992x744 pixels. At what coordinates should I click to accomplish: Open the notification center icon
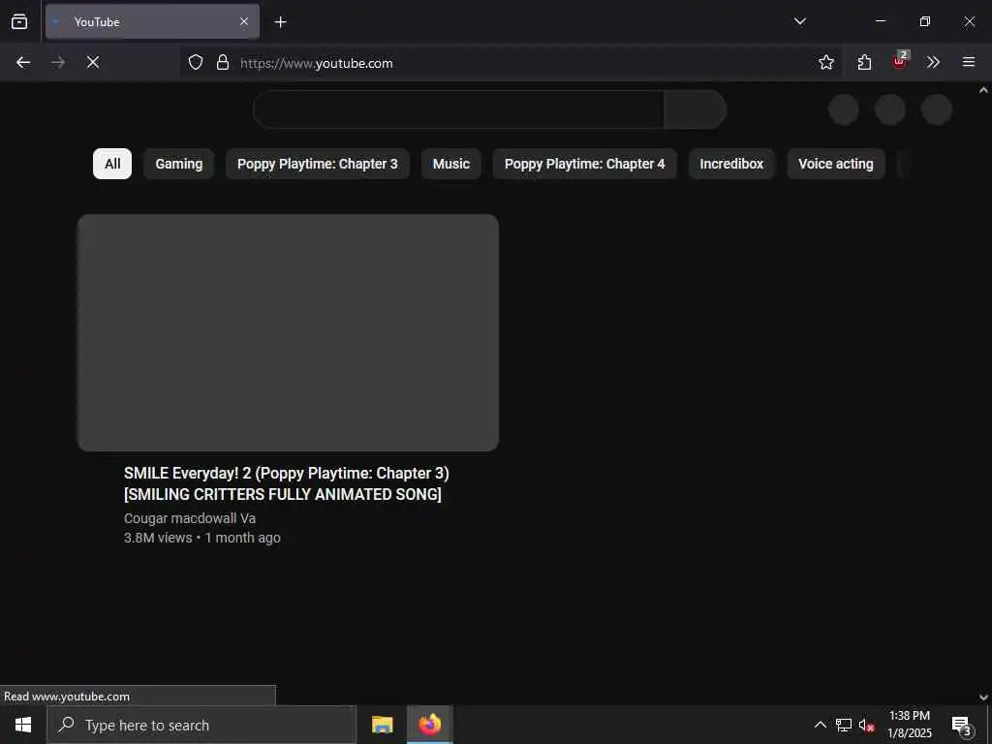[x=961, y=725]
